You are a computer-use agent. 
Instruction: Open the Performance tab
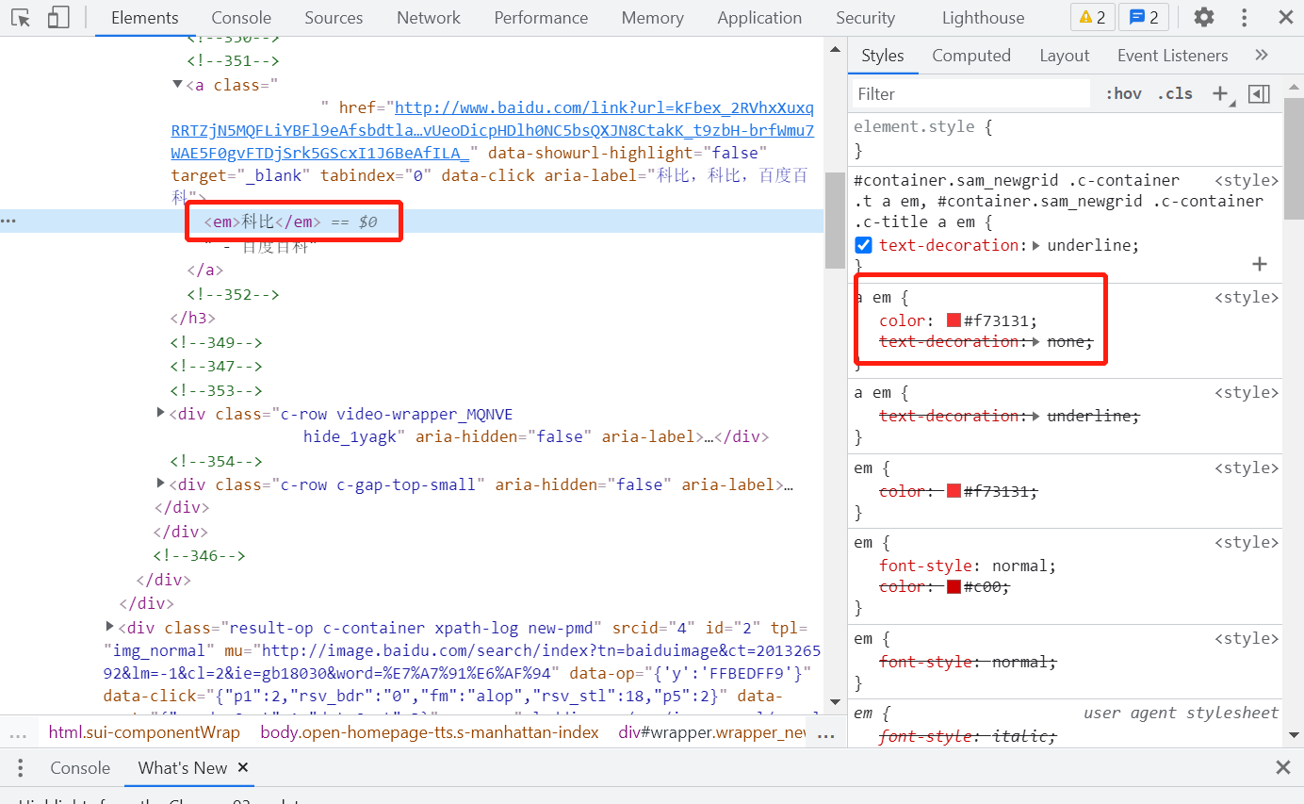541,18
